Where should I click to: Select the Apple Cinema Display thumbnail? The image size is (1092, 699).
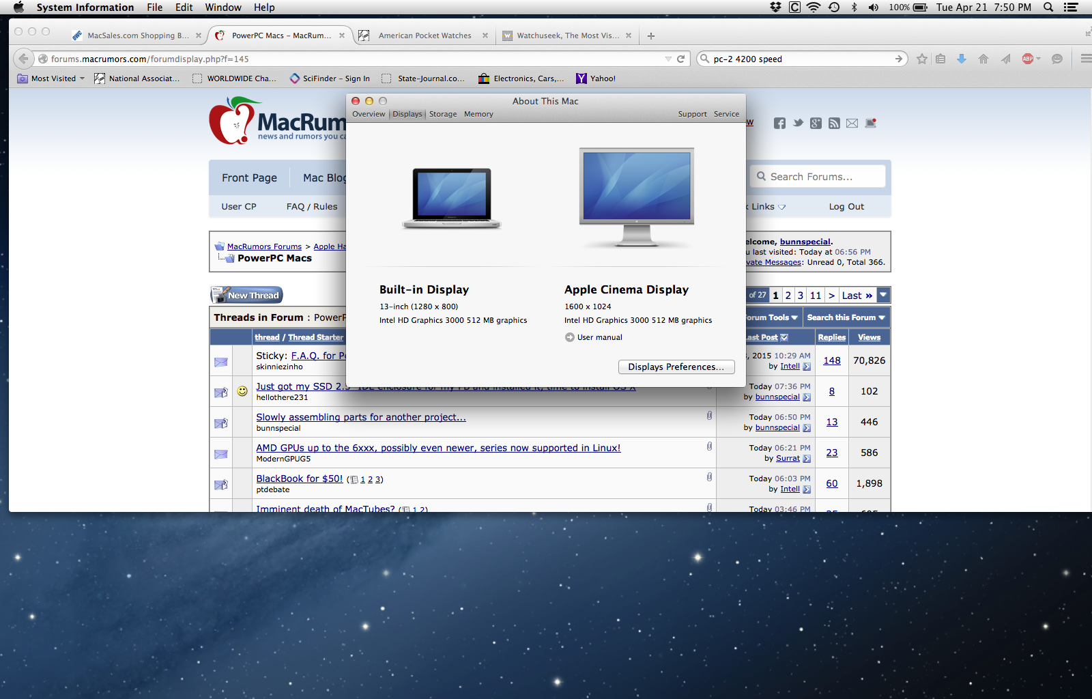pos(636,197)
